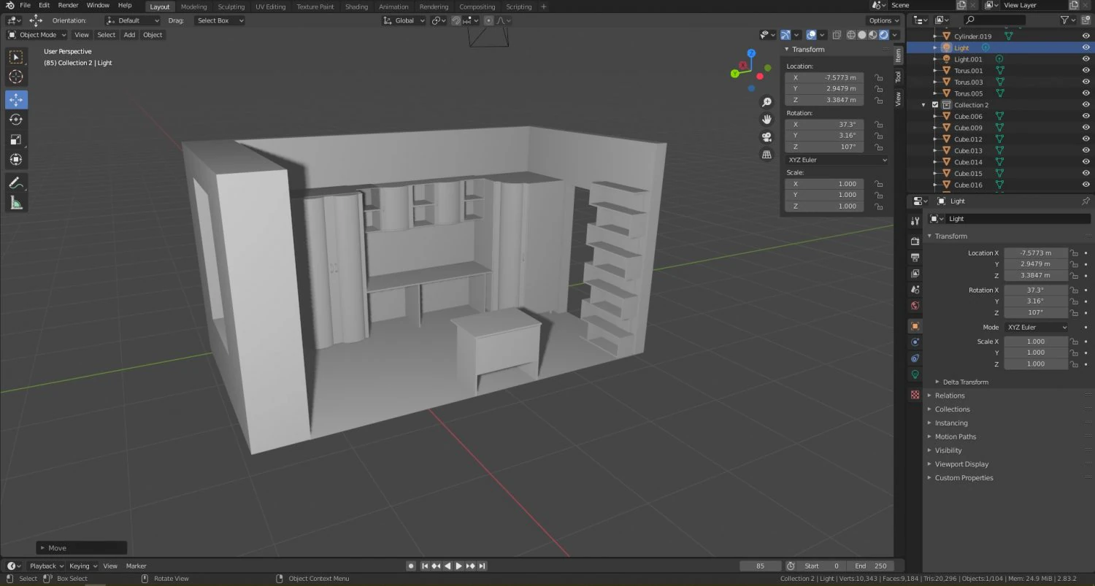
Task: Hide Cylinder.019 with its eye icon
Action: point(1086,36)
